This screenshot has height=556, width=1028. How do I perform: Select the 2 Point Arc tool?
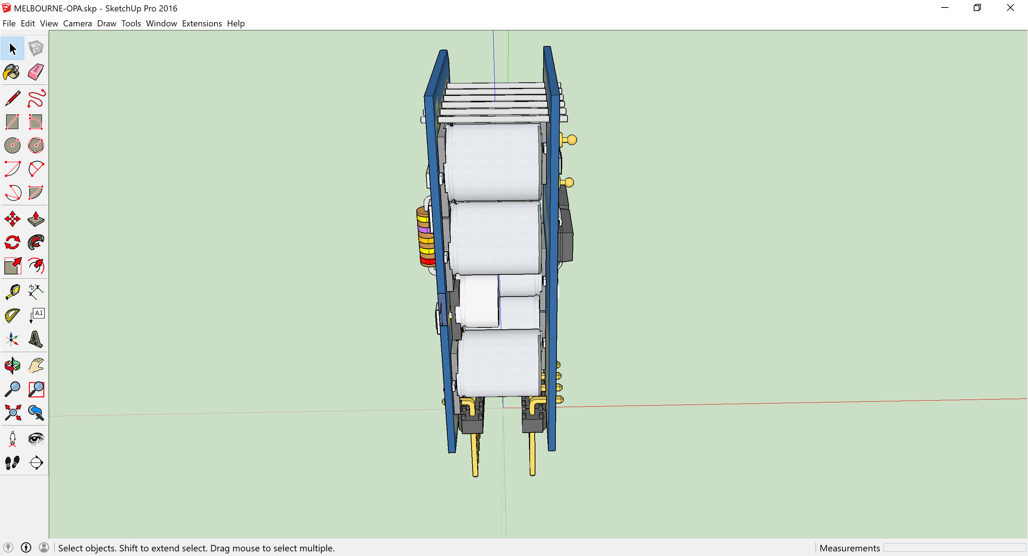pos(36,169)
